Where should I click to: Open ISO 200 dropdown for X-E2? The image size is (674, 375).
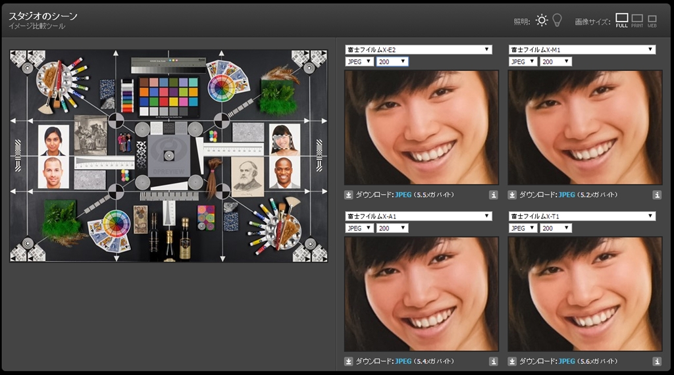click(x=392, y=61)
